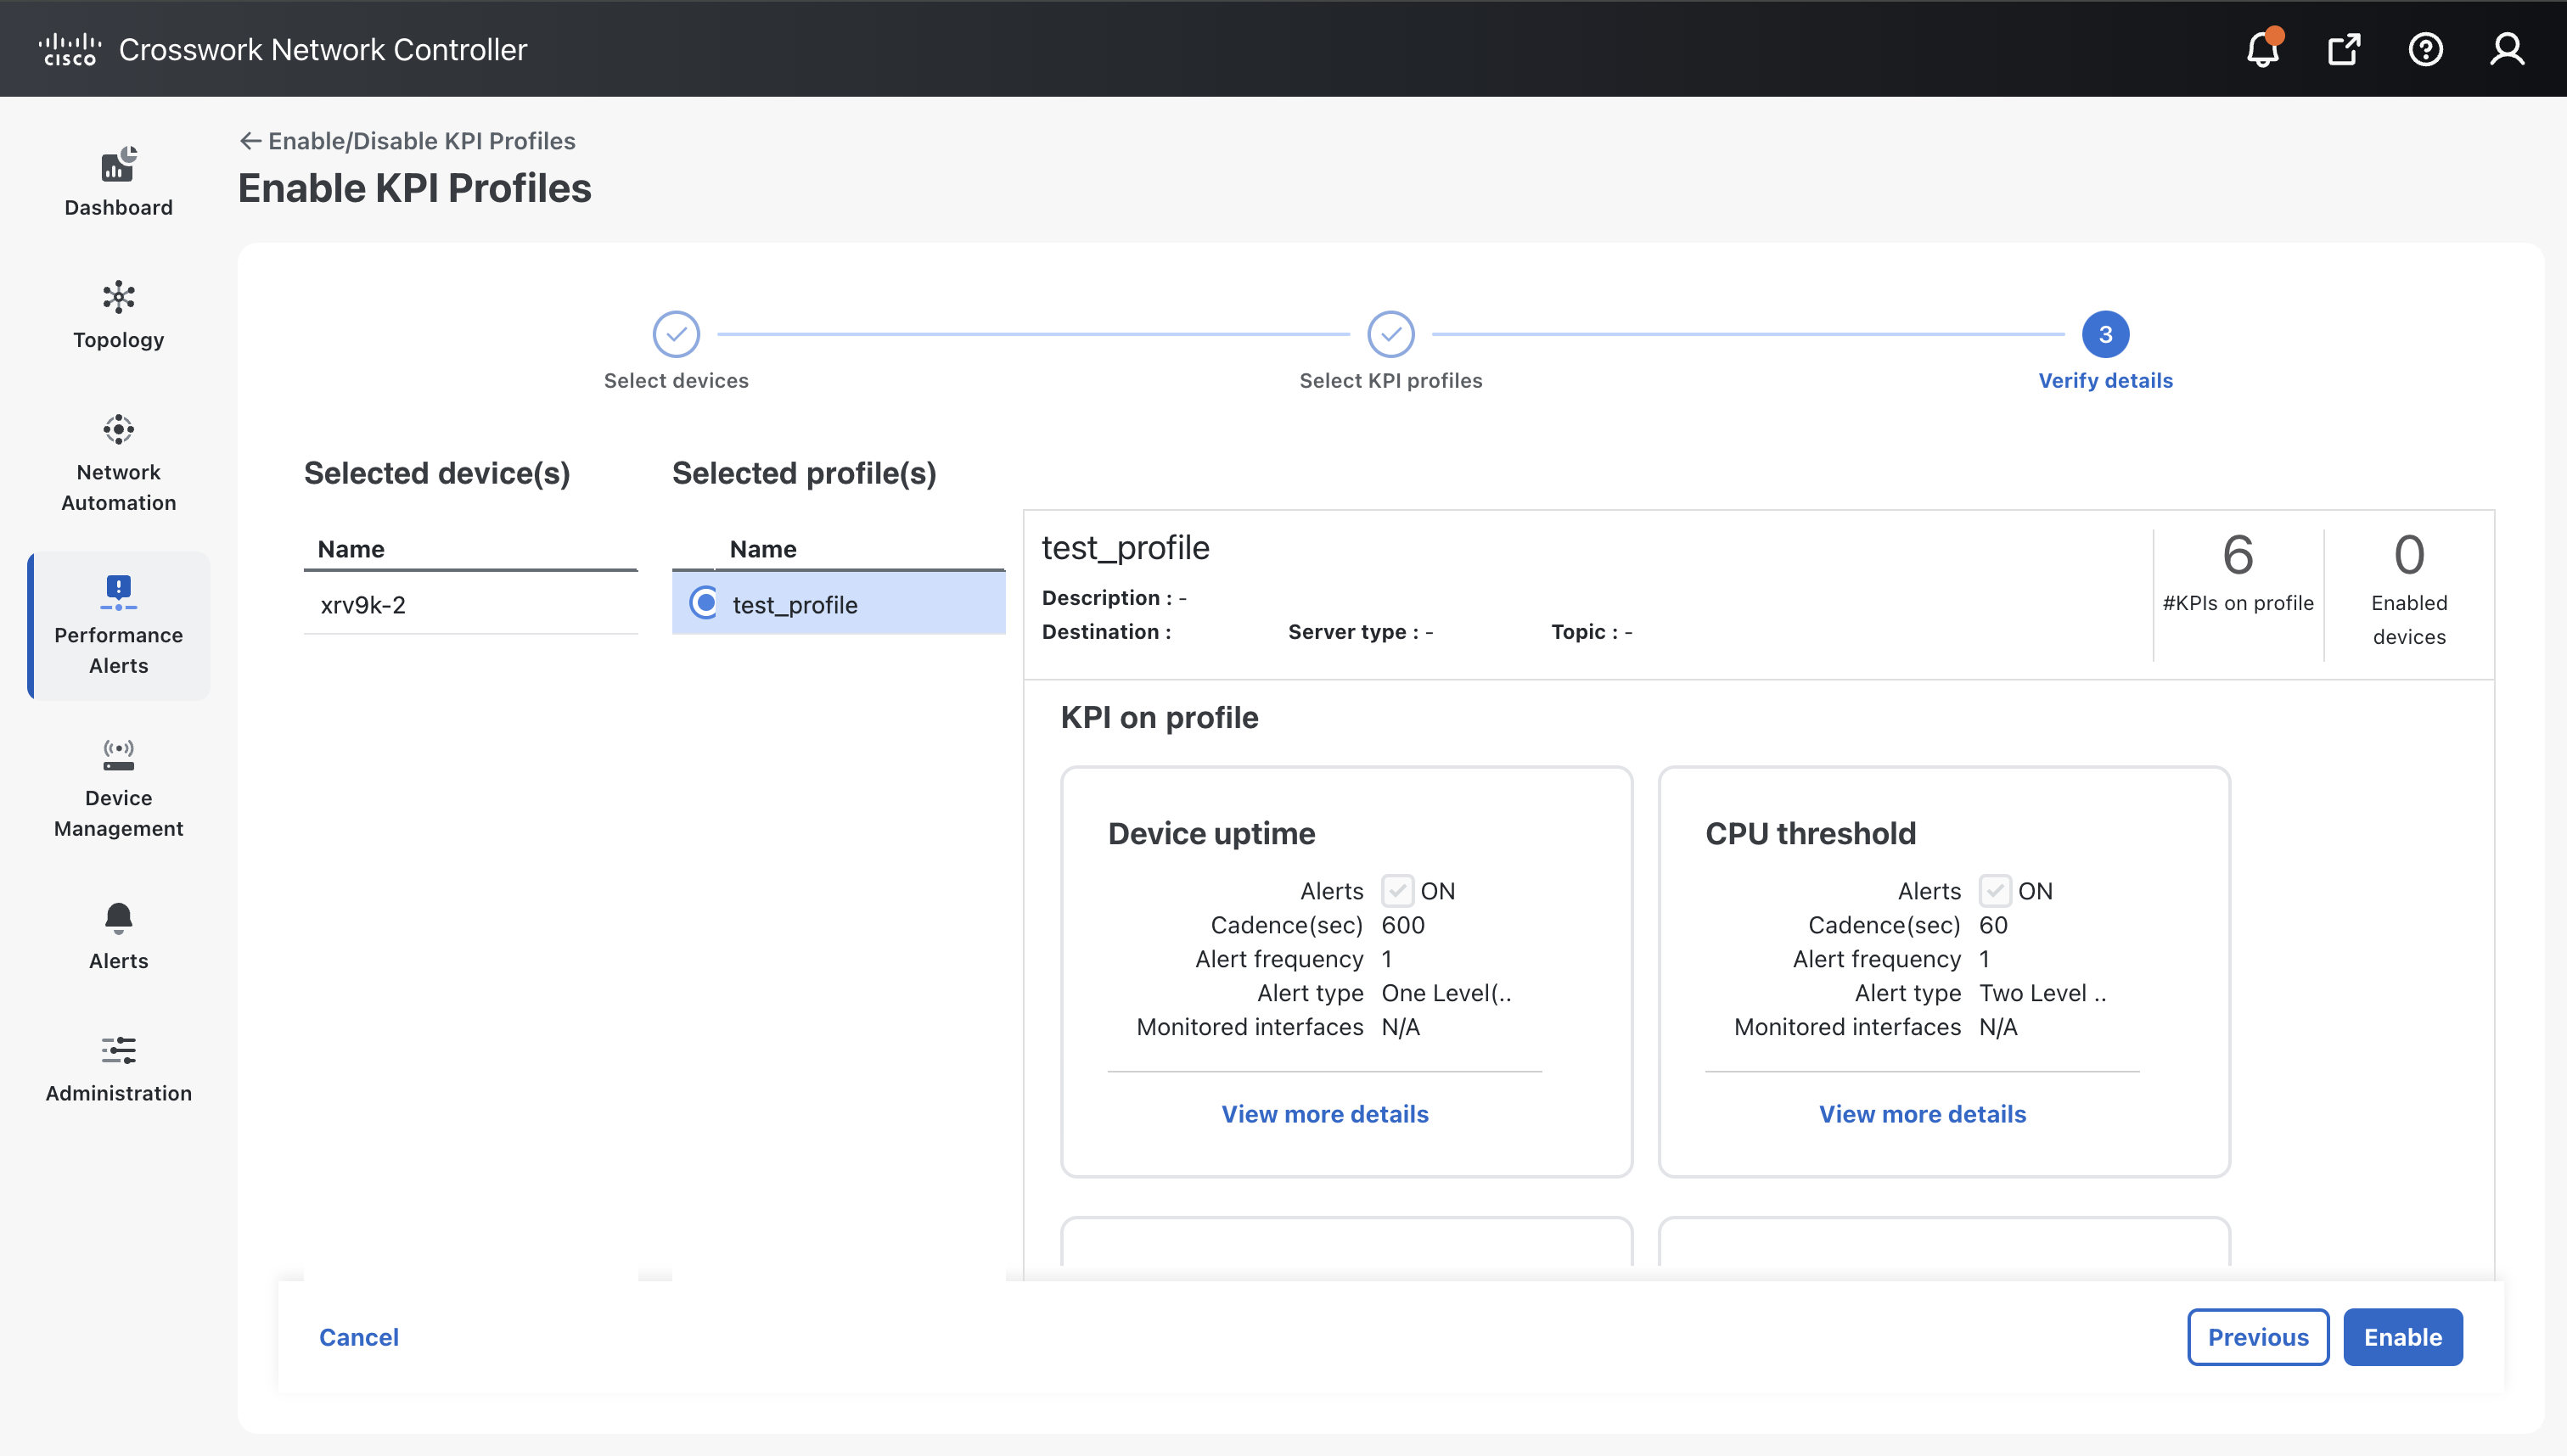Toggle Alerts checkbox under CPU threshold

1996,890
